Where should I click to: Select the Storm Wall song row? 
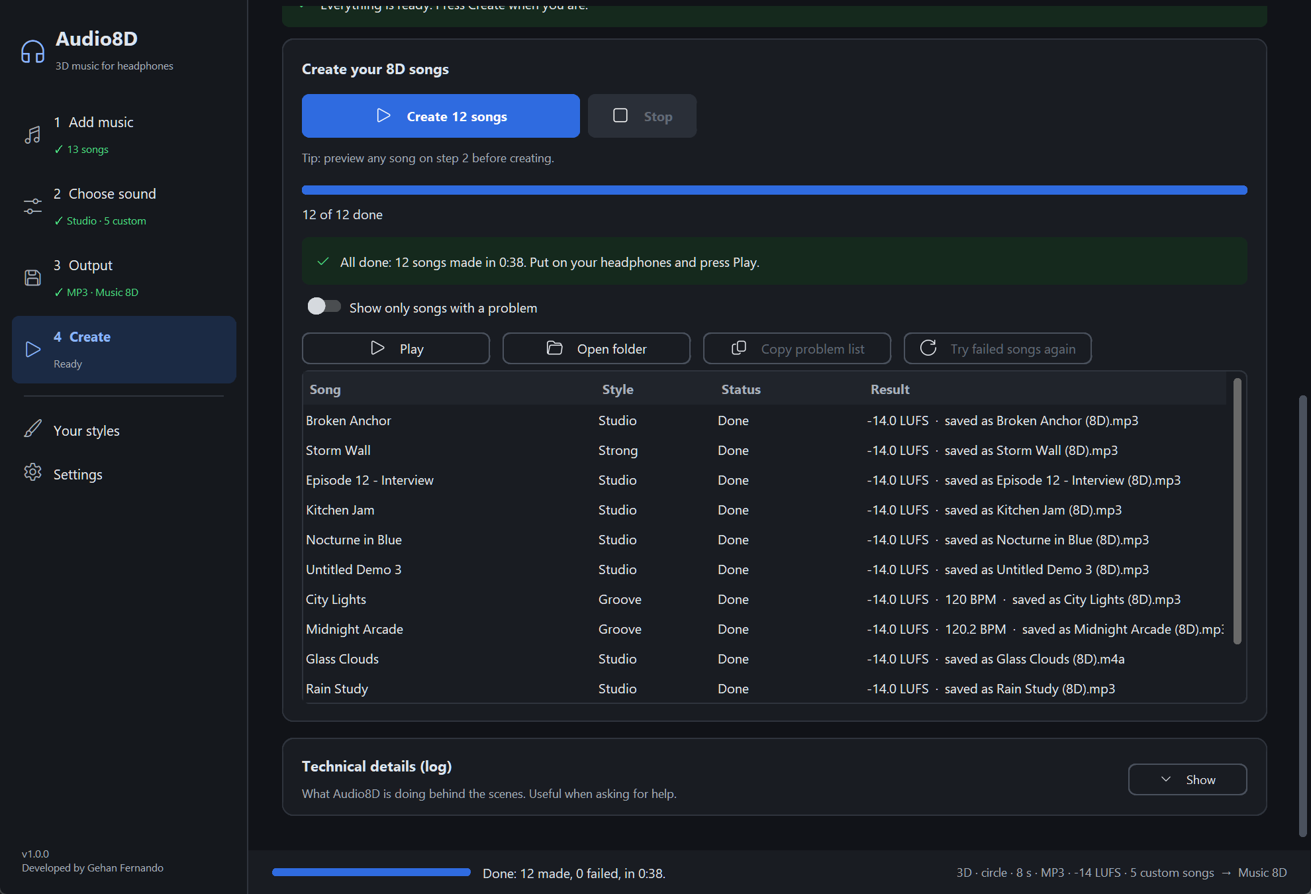click(765, 450)
